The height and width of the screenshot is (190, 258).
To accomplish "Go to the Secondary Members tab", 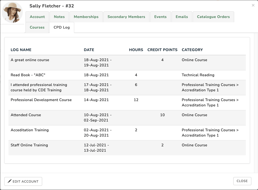I will coord(126,17).
